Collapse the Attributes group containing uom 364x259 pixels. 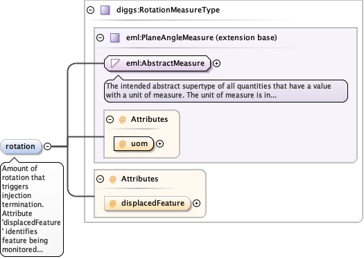[x=110, y=119]
